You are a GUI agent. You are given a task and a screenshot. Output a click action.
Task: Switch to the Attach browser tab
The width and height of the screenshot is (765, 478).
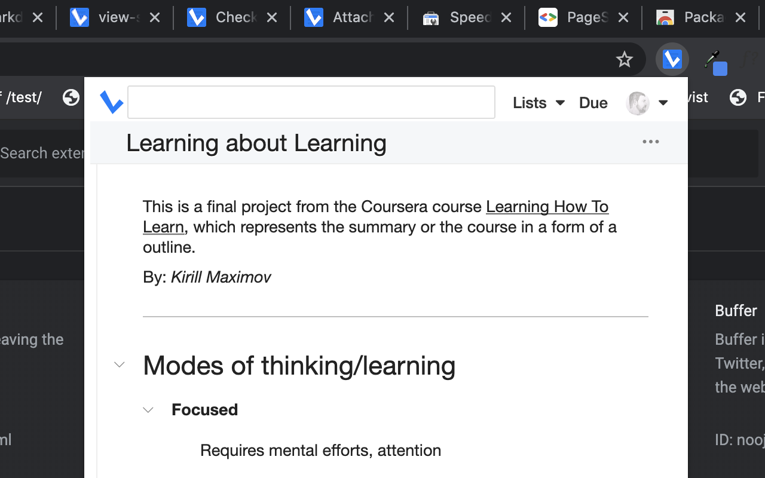click(x=351, y=18)
